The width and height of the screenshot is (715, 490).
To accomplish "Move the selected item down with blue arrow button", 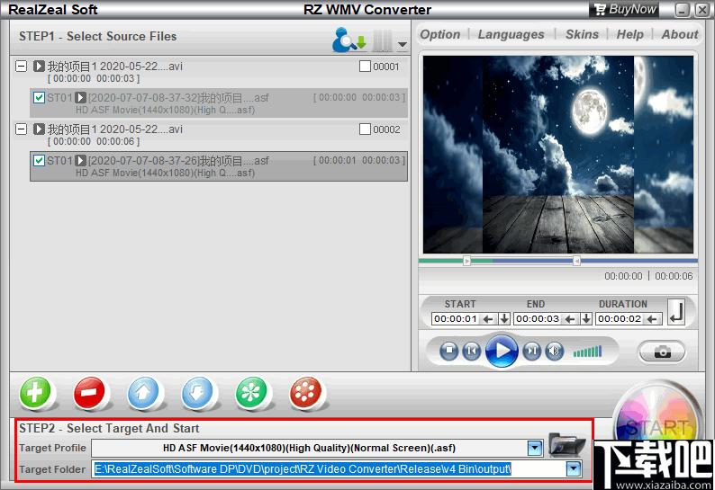I will (197, 392).
